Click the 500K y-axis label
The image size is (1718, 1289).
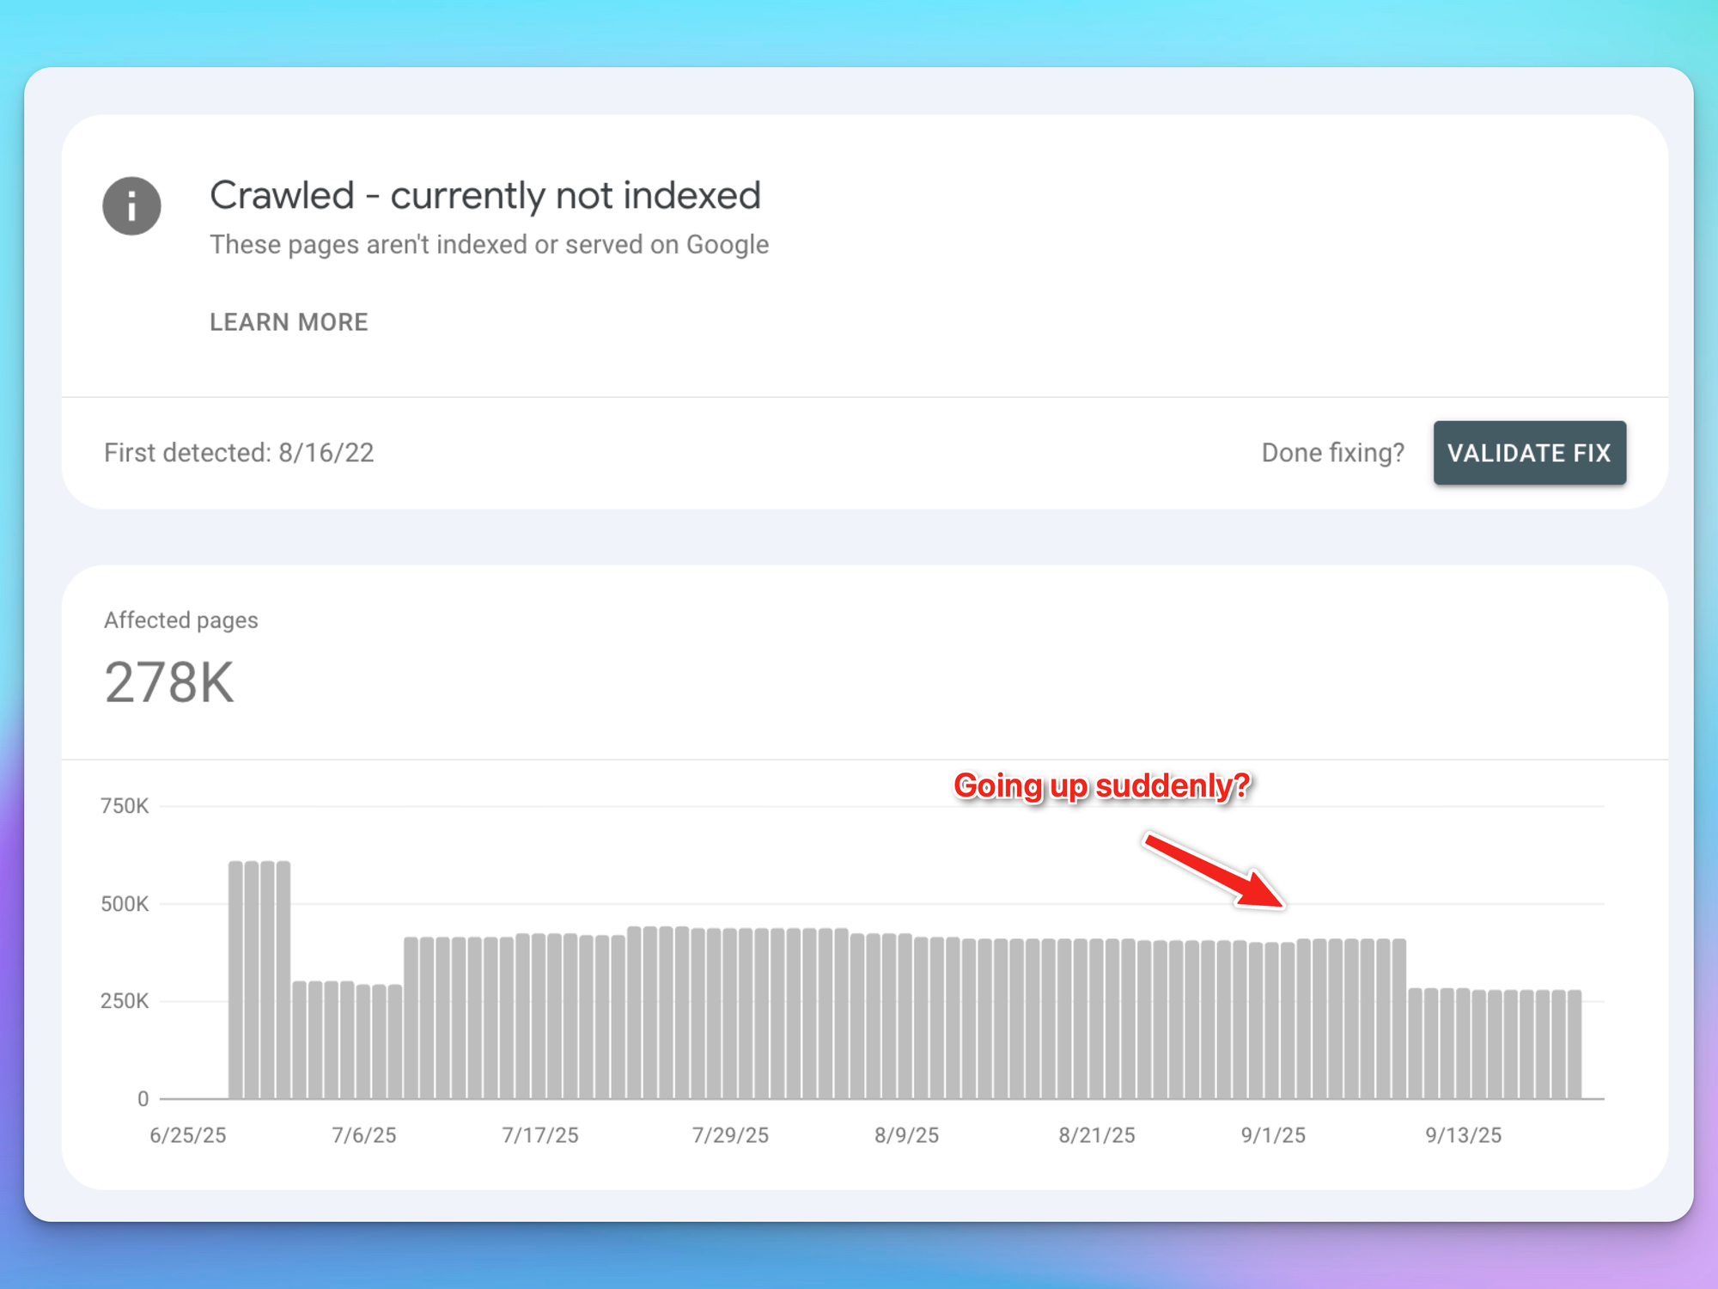point(125,904)
